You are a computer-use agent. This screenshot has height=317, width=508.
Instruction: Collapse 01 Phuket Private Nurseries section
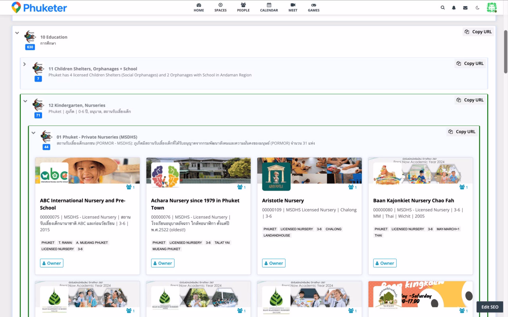tap(33, 133)
